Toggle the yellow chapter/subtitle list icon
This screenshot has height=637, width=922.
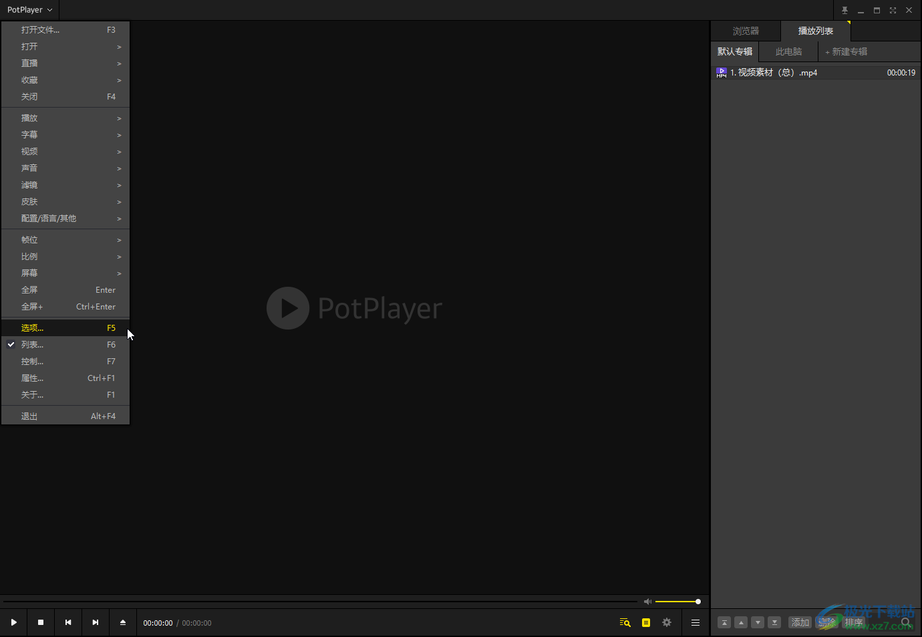point(646,622)
